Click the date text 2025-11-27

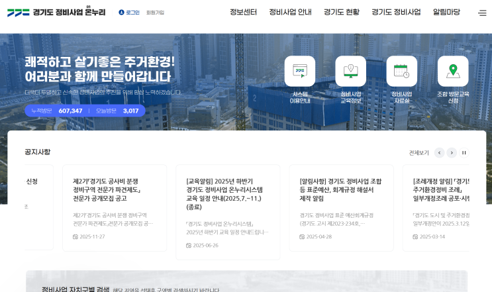point(92,237)
